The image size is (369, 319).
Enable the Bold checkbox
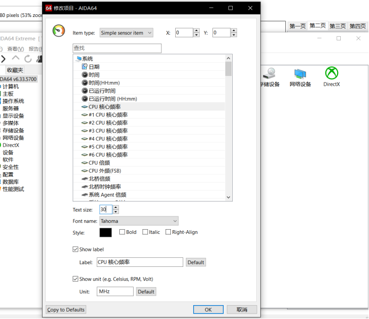click(122, 232)
